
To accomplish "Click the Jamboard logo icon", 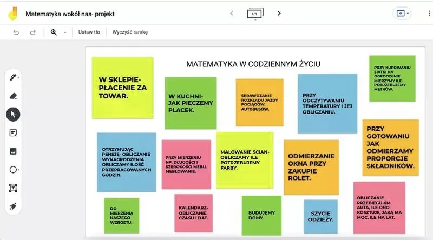I will pyautogui.click(x=13, y=14).
